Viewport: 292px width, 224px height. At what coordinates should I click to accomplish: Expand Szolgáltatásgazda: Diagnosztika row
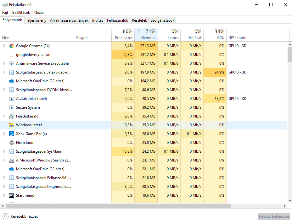pos(4,186)
